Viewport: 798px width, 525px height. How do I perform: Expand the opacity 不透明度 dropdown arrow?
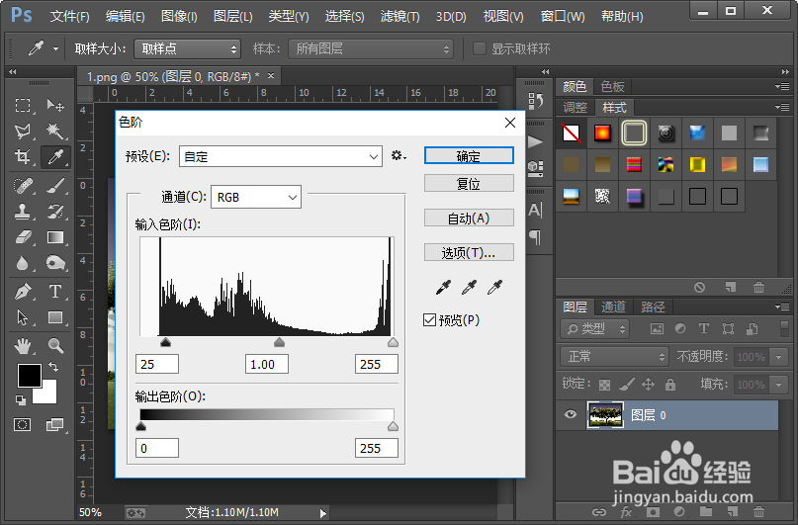coord(778,357)
